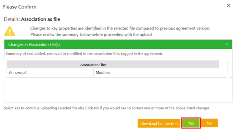The image size is (235, 134).
Task: Click the divider line under the association table
Action: [x=116, y=78]
